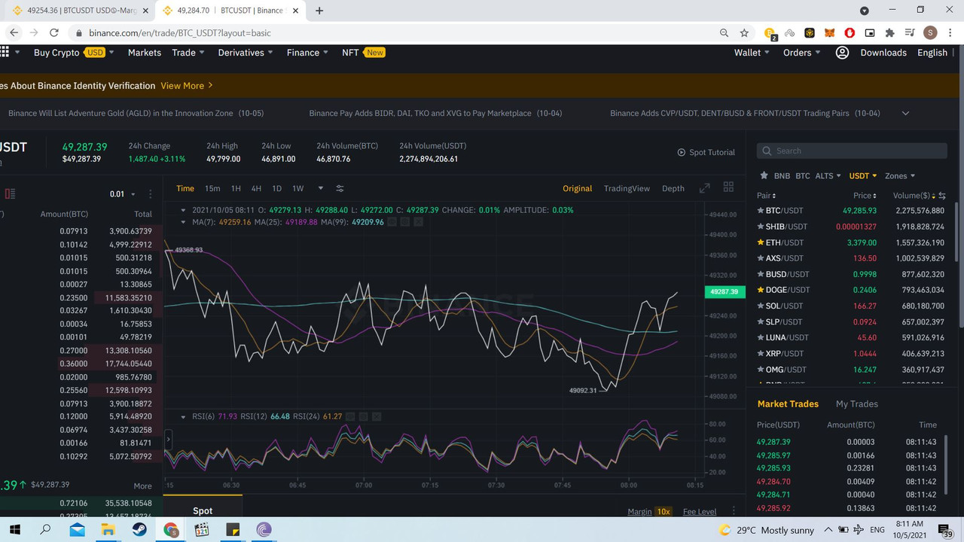Viewport: 964px width, 542px height.
Task: Open Mail app in taskbar
Action: coord(78,530)
